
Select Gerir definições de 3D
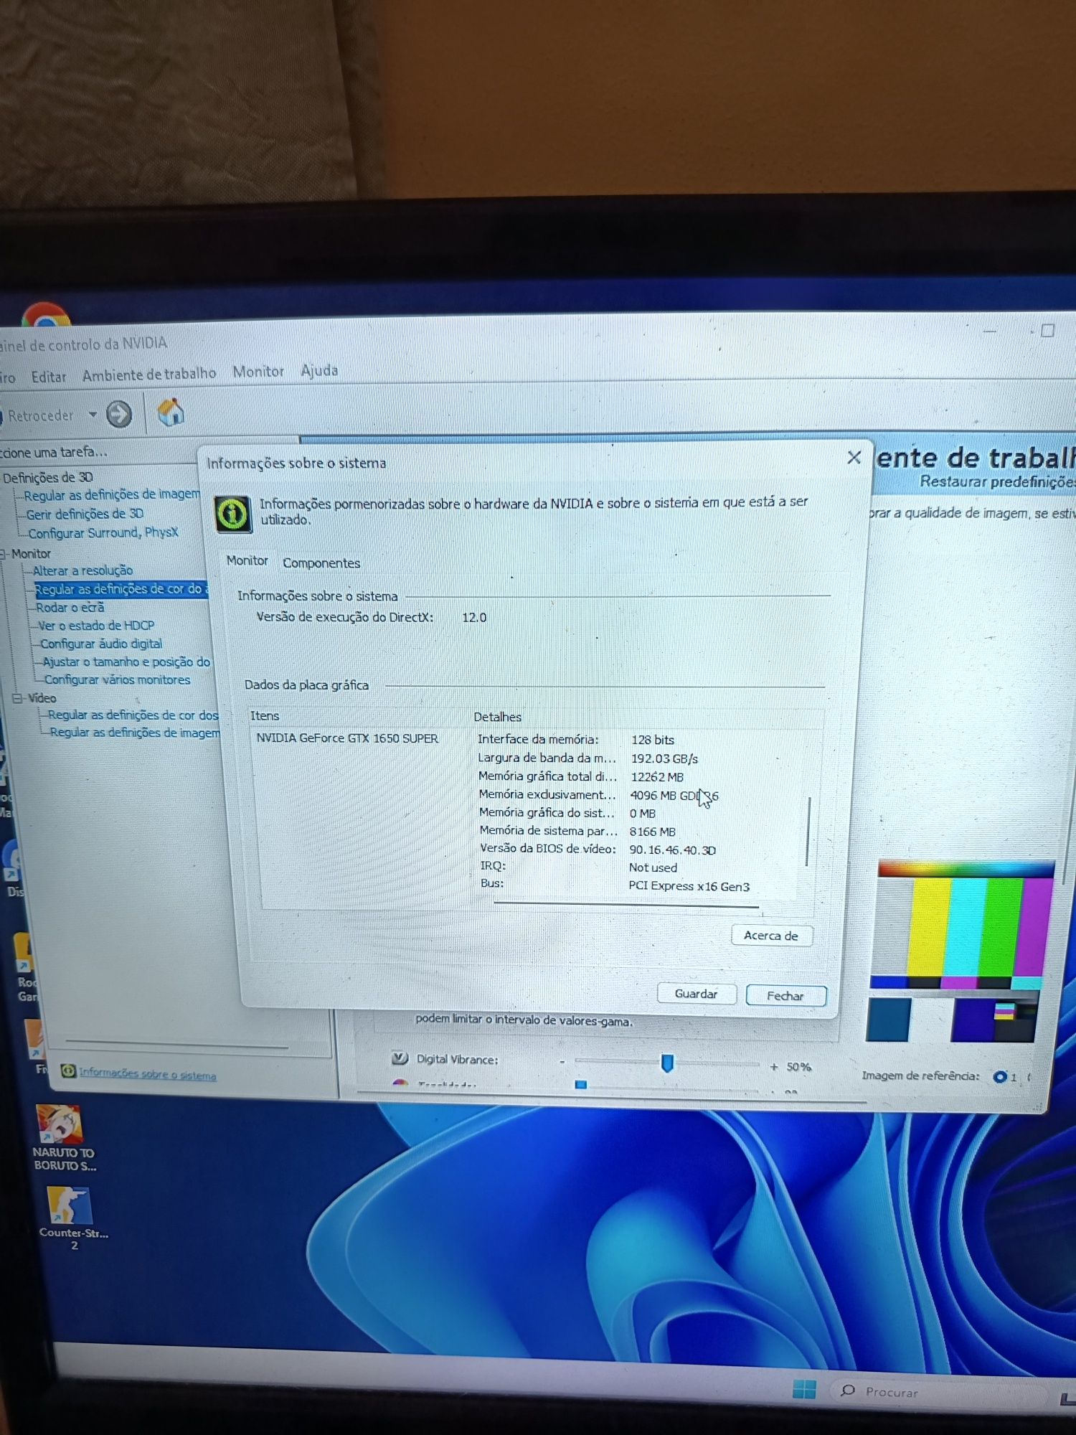85,514
